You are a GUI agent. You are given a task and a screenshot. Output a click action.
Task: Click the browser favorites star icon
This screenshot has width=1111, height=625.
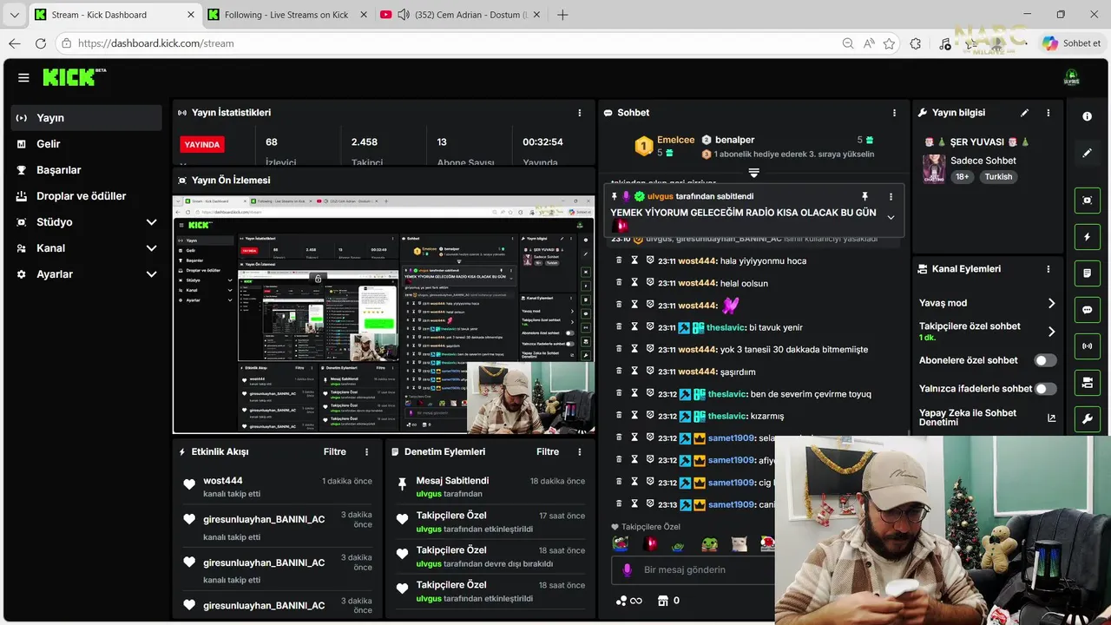point(889,43)
